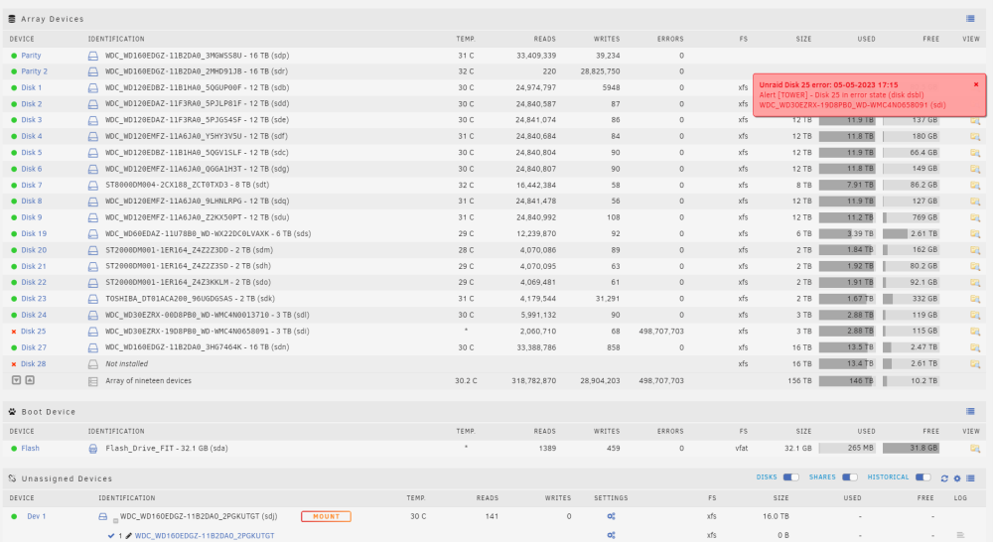The height and width of the screenshot is (542, 993).
Task: Click the Disk 19 used space bar (3.39 TB)
Action: click(847, 233)
